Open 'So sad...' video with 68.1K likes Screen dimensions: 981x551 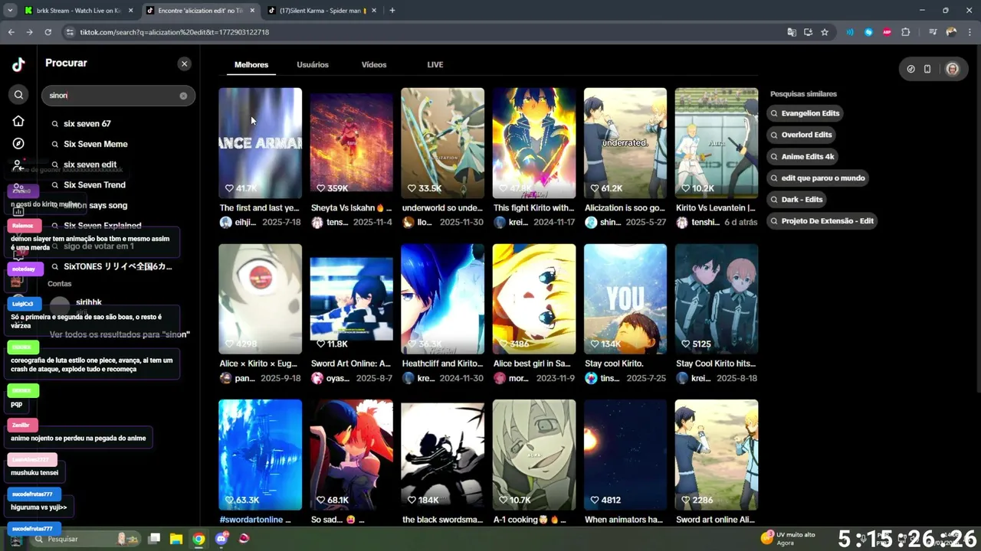tap(351, 455)
